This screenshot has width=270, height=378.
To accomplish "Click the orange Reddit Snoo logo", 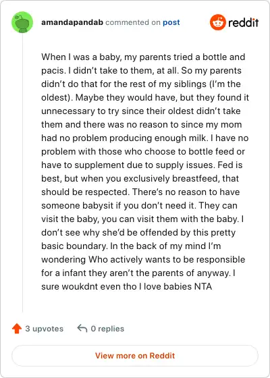I will click(x=217, y=22).
